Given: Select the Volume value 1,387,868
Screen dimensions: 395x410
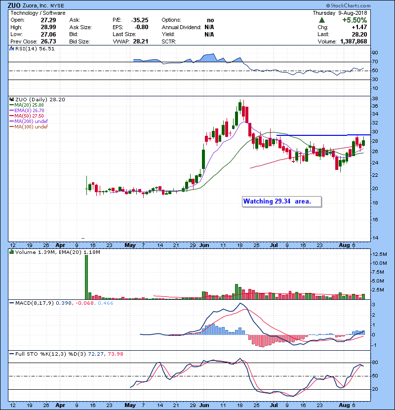Looking at the screenshot, I should click(x=354, y=41).
